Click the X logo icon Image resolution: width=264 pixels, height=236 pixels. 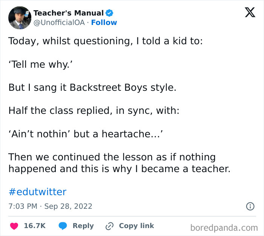point(250,13)
